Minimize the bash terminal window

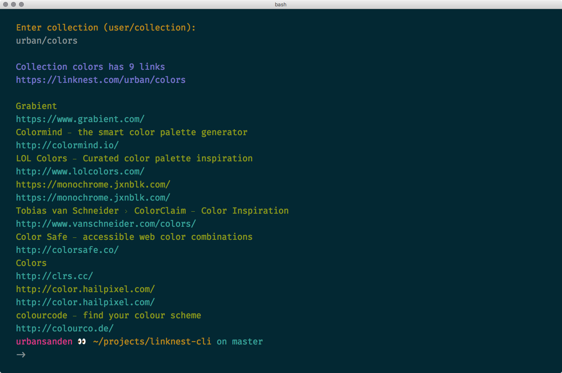click(13, 4)
